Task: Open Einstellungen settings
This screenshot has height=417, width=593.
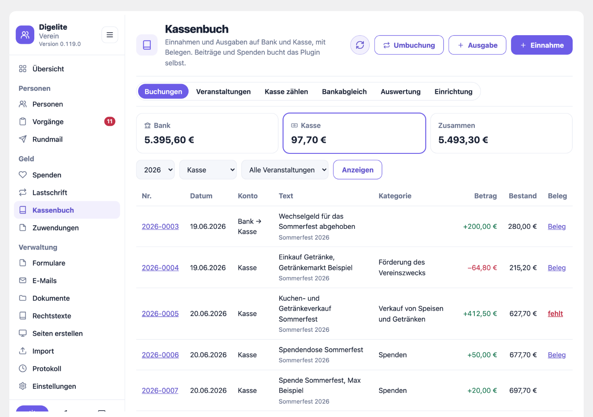Action: coord(67,386)
